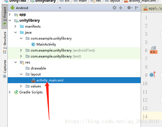Click the code fold marker on line 9
The width and height of the screenshot is (162, 127).
click(x=161, y=75)
